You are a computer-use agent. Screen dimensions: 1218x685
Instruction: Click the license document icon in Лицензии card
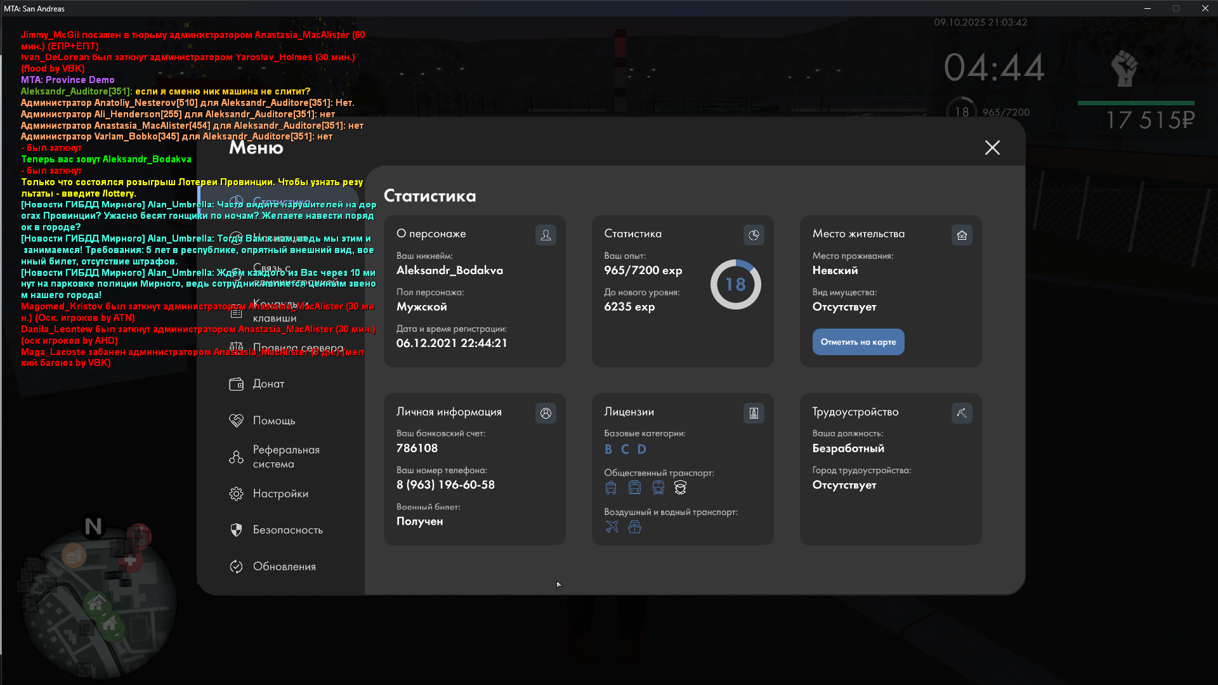point(754,414)
